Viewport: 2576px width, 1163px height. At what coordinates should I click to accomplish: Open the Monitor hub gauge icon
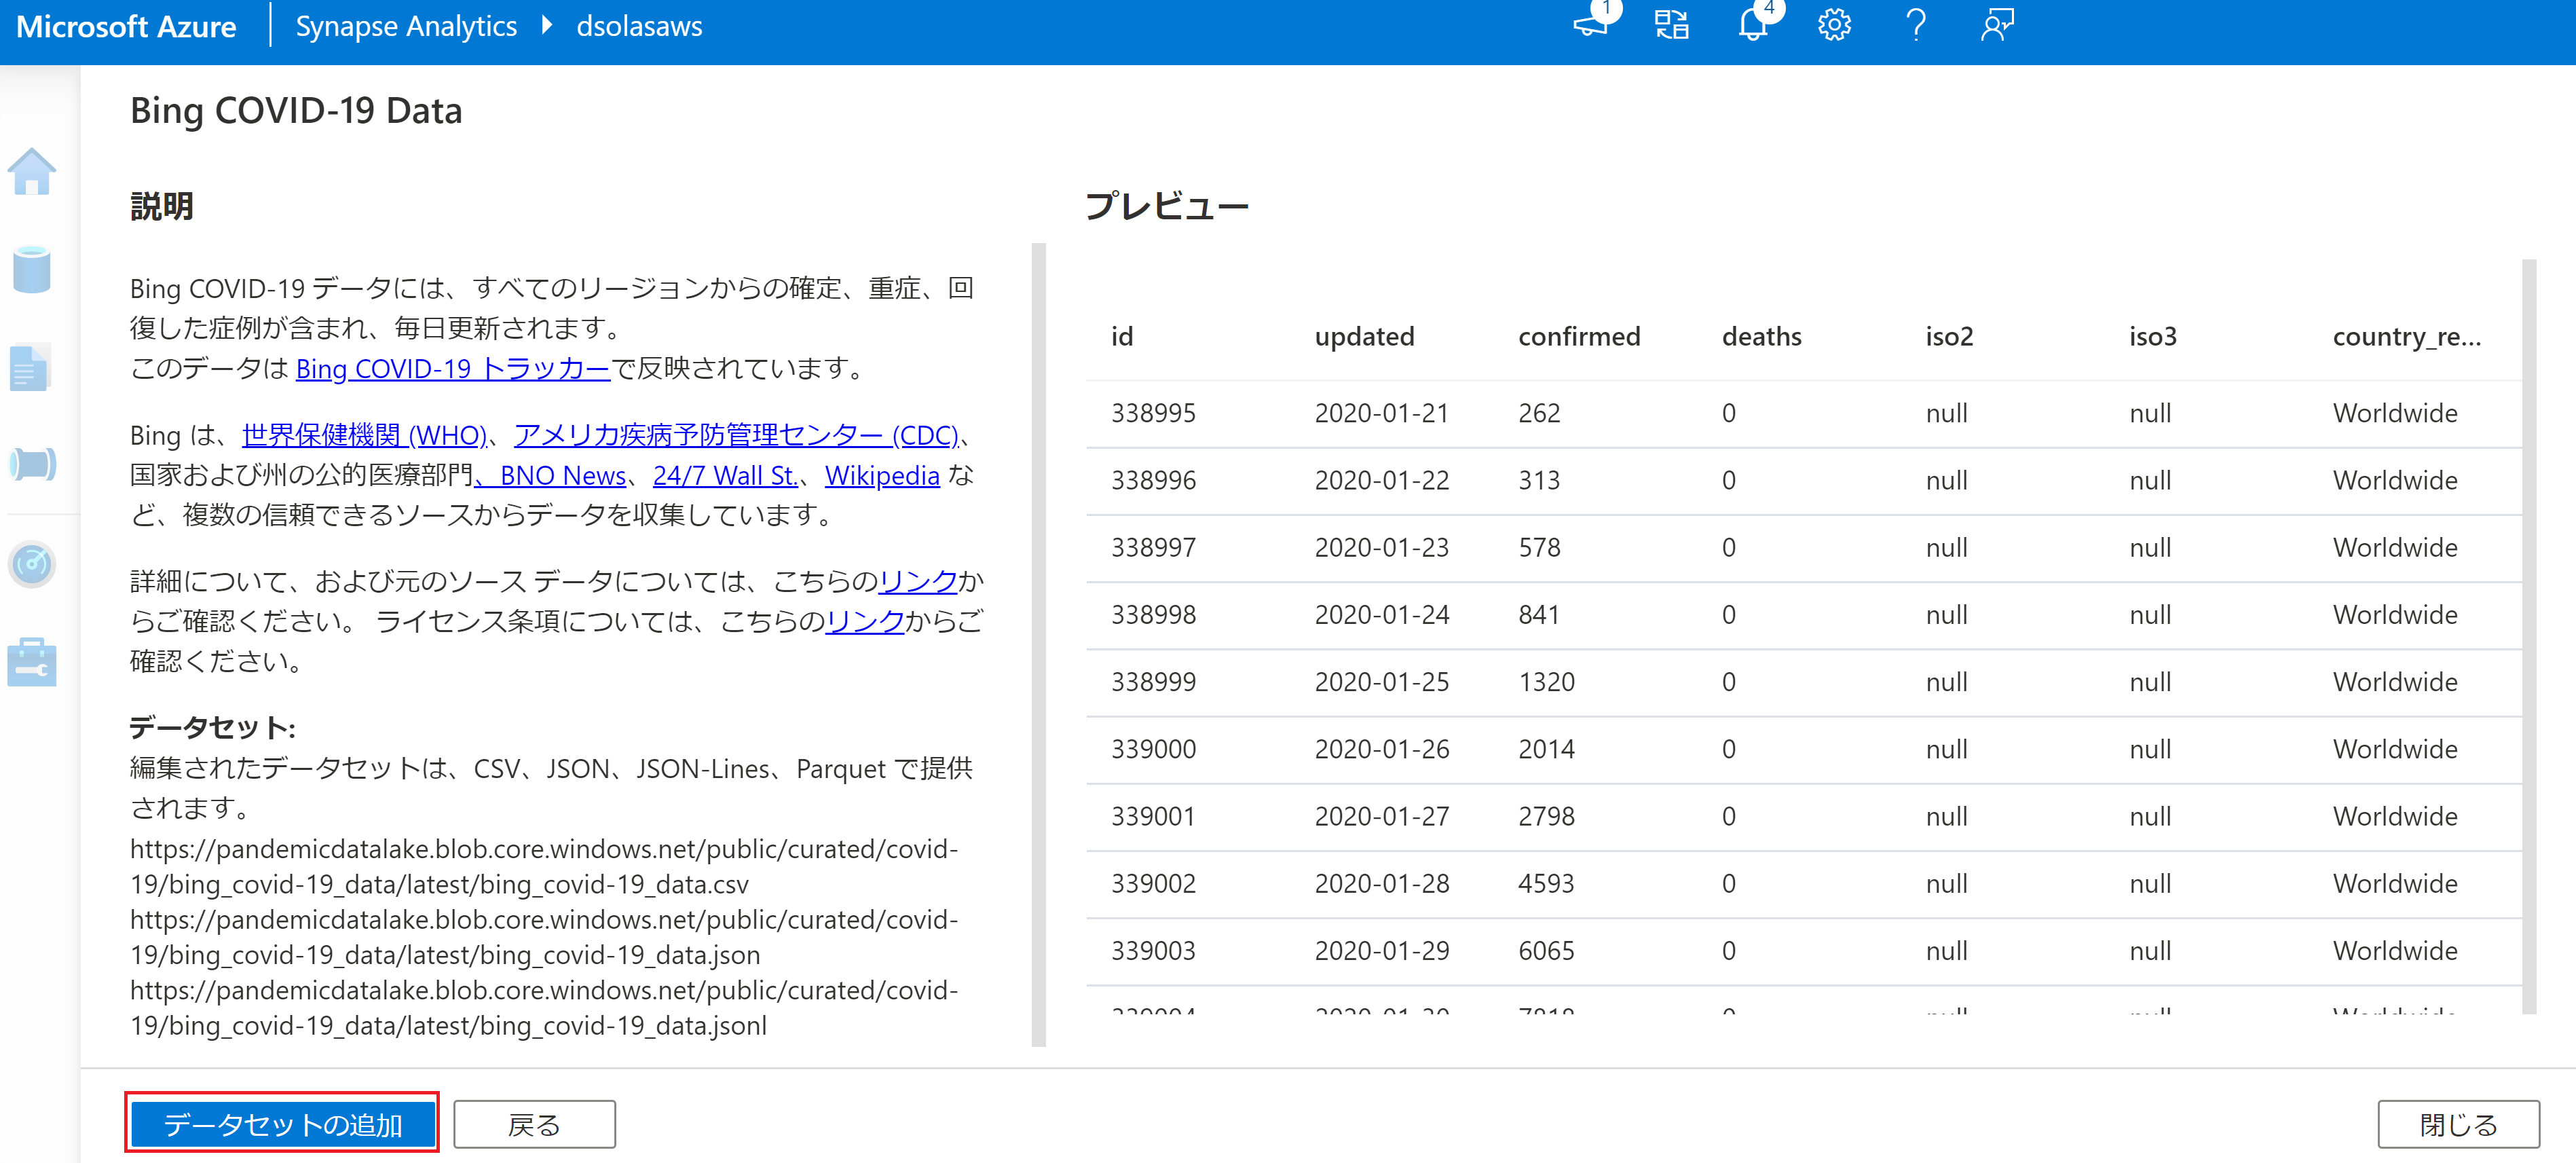point(32,564)
